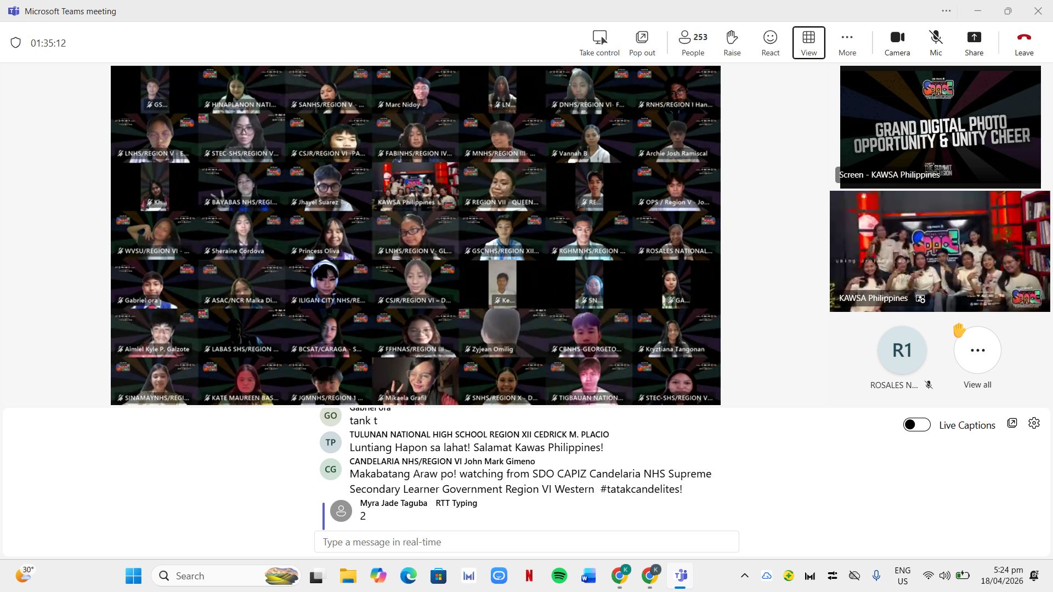
Task: Show hidden system tray icons
Action: 744,576
